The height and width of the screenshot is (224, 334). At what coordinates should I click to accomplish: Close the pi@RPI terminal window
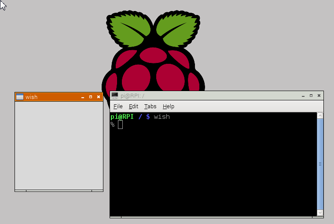[319, 95]
